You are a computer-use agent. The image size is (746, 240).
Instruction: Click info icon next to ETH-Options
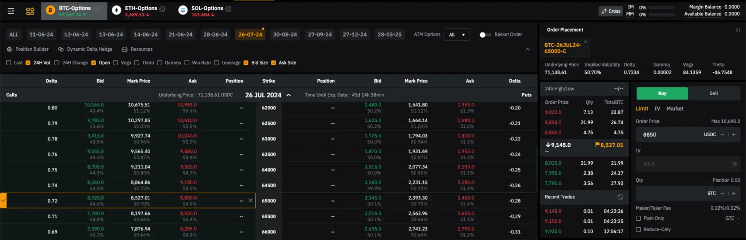[x=162, y=9]
